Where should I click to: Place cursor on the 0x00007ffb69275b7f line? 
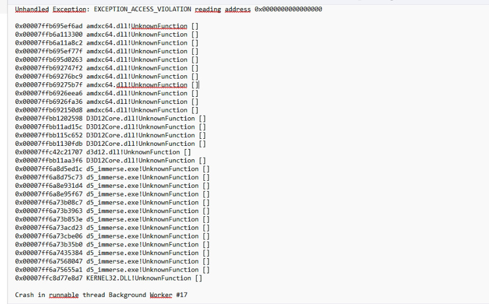coord(107,85)
